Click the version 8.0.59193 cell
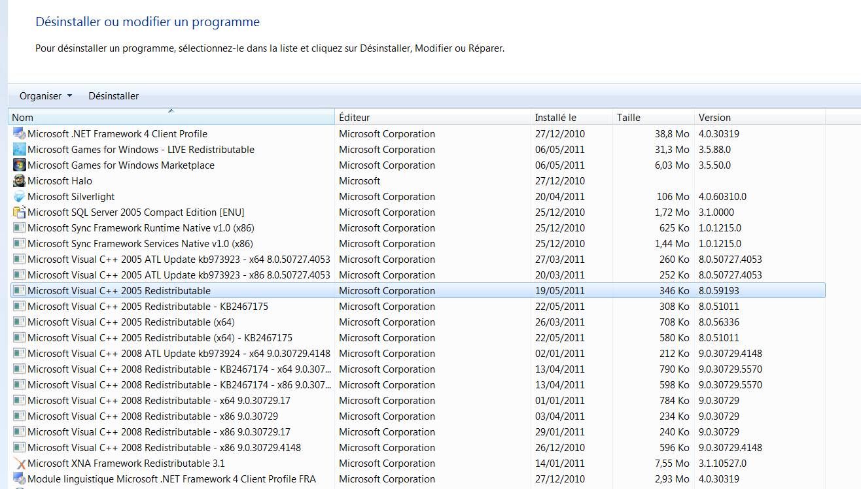Viewport: 861px width, 489px height. (719, 290)
